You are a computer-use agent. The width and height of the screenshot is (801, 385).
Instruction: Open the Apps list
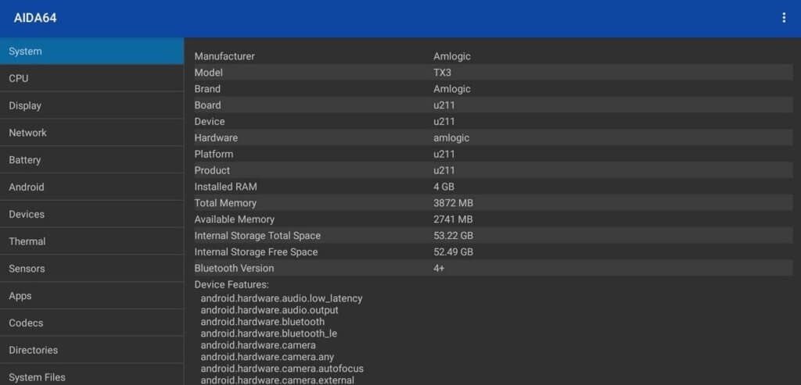[92, 296]
